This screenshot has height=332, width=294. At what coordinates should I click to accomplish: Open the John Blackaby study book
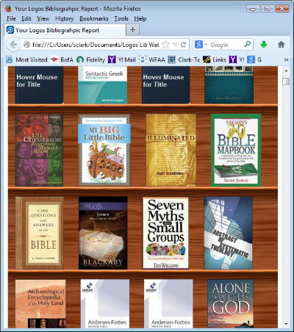tap(103, 233)
